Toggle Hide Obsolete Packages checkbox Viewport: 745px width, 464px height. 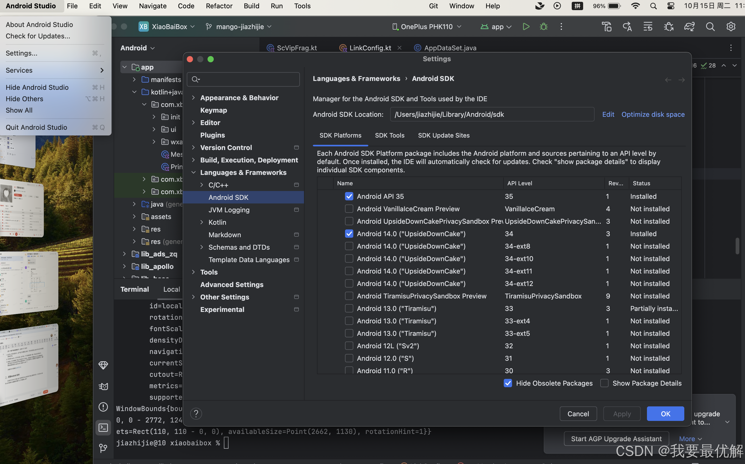point(508,383)
